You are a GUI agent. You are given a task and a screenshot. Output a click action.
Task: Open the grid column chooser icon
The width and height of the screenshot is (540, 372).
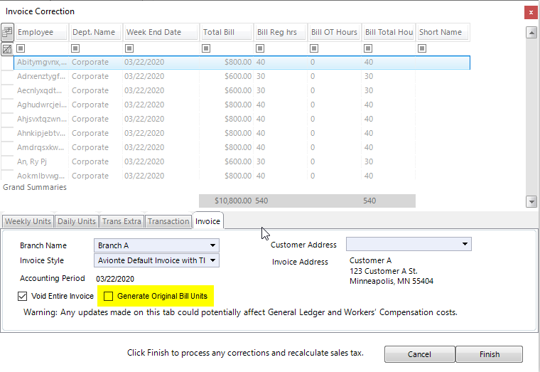[x=7, y=32]
